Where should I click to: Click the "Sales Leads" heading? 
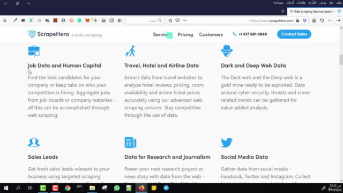tap(43, 157)
